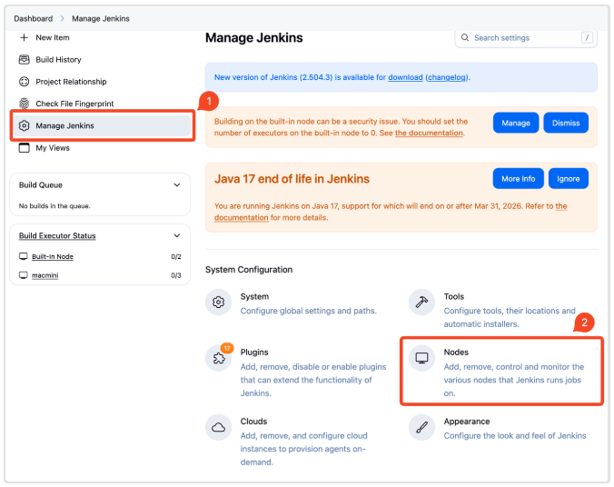Click the Build Queue panel title
The width and height of the screenshot is (614, 487).
41,185
